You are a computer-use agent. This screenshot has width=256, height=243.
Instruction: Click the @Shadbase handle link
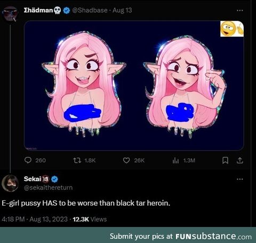[90, 10]
